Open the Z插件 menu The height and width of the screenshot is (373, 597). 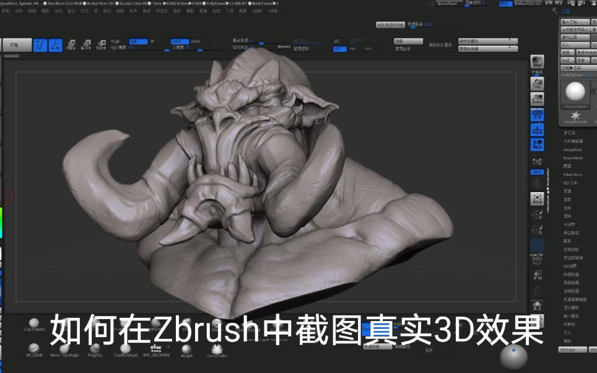256,11
